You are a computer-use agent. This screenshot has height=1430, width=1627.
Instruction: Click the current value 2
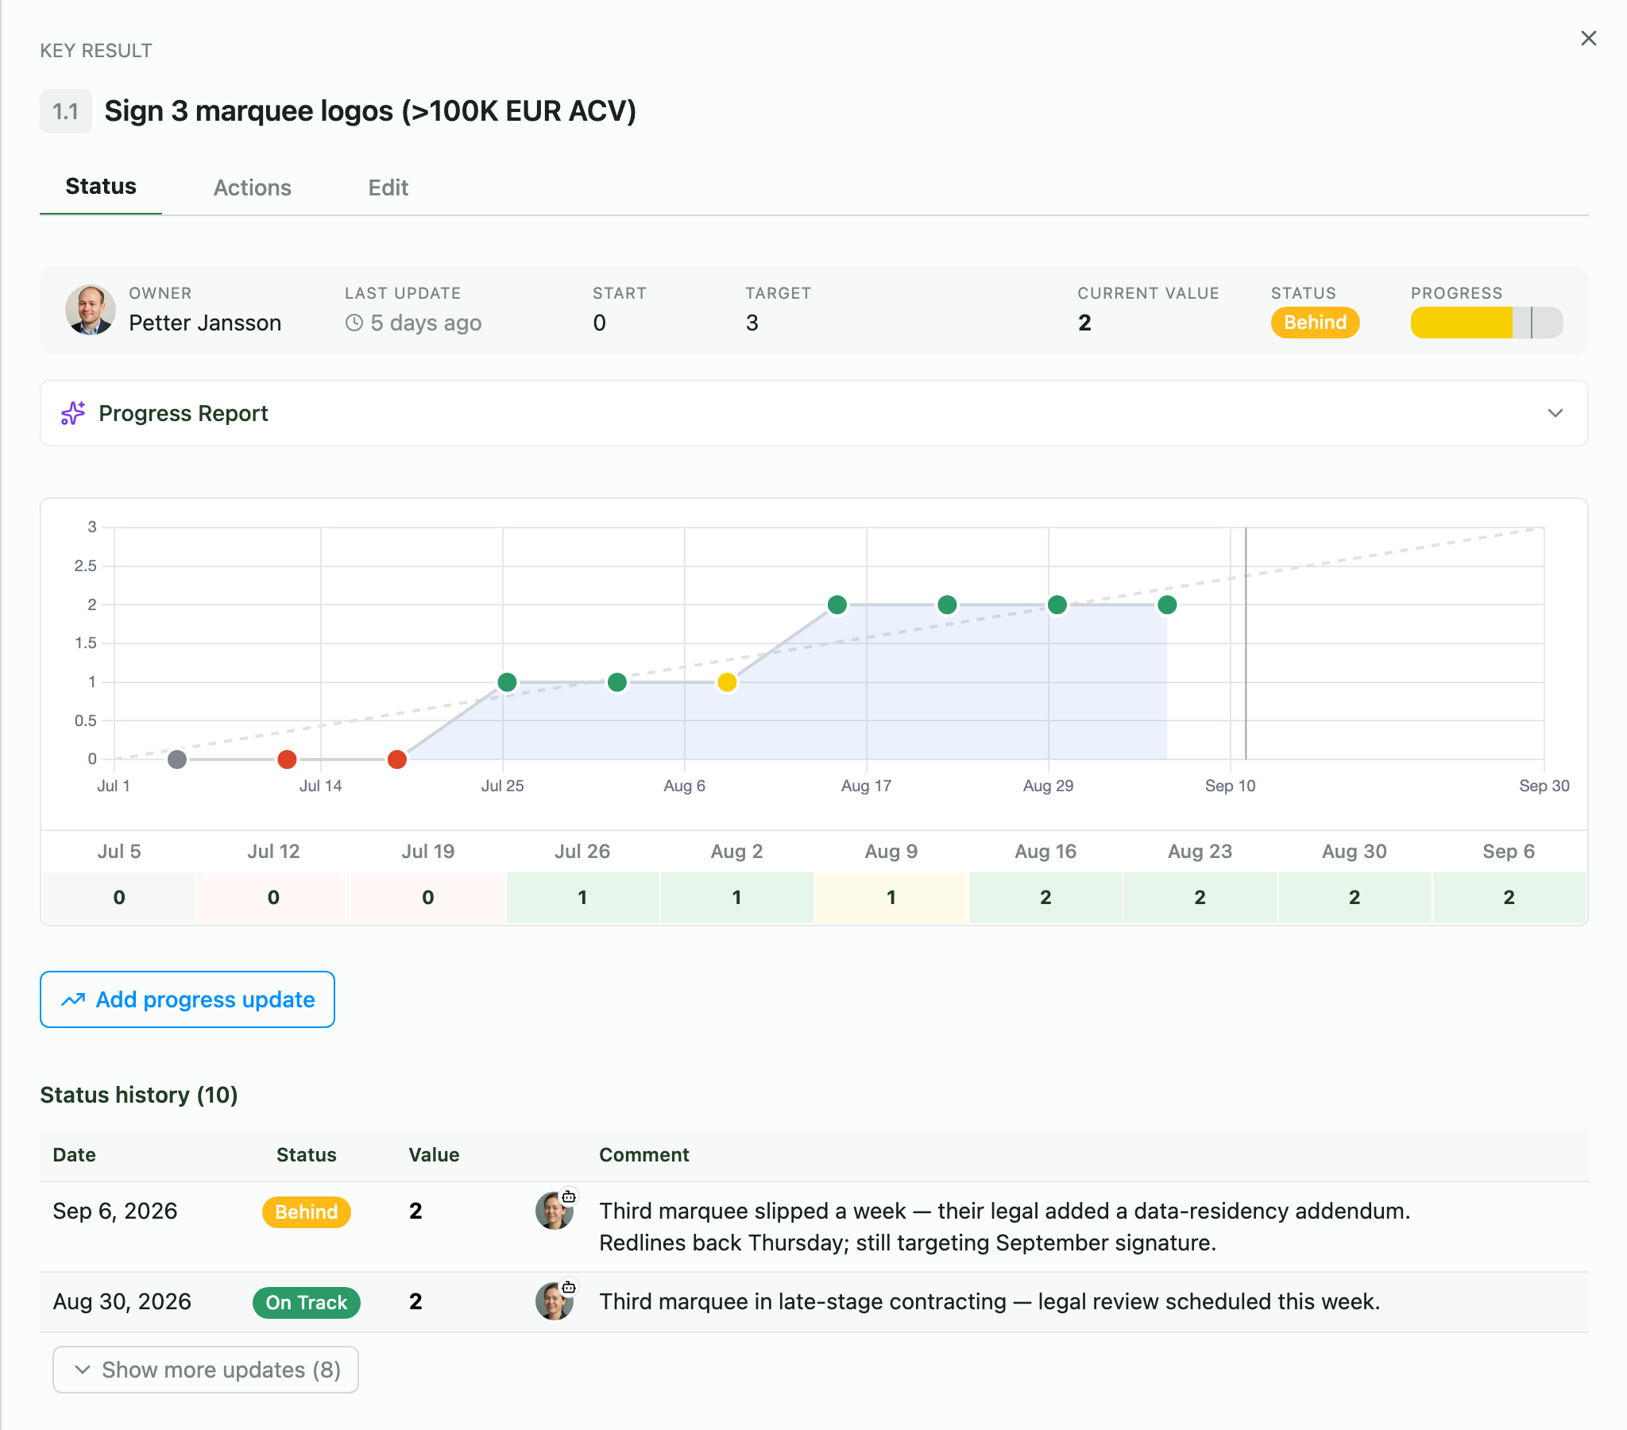[1084, 323]
